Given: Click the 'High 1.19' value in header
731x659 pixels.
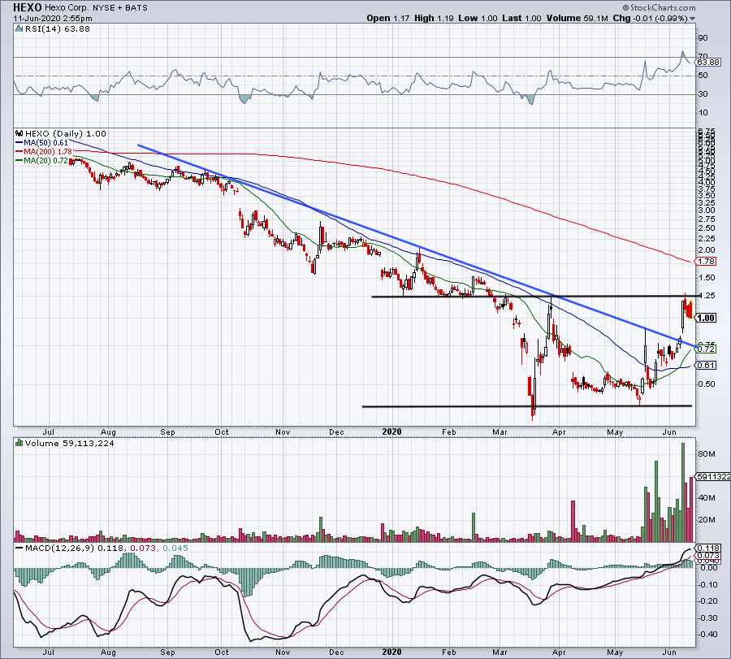Looking at the screenshot, I should click(x=434, y=18).
